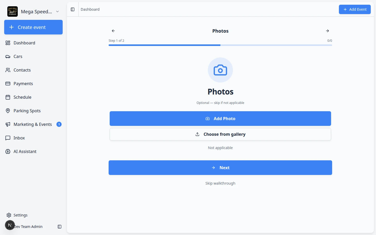Click the Add Photo button
Viewport: 376px width, 235px height.
(220, 119)
